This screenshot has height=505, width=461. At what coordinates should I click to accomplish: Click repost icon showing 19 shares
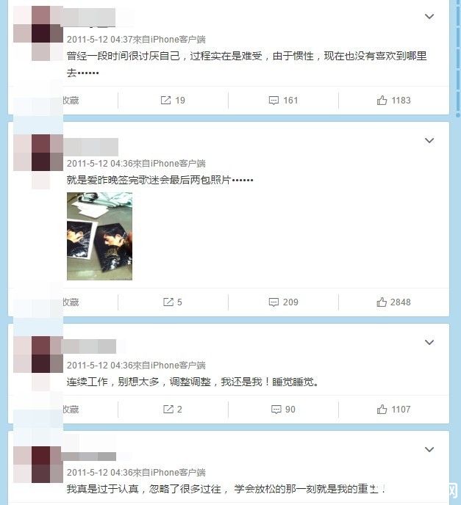[173, 101]
